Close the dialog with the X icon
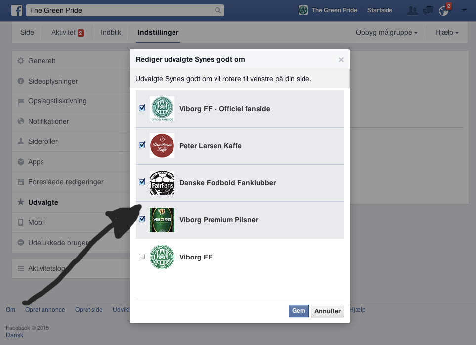Screen dimensions: 476x345 [341, 60]
